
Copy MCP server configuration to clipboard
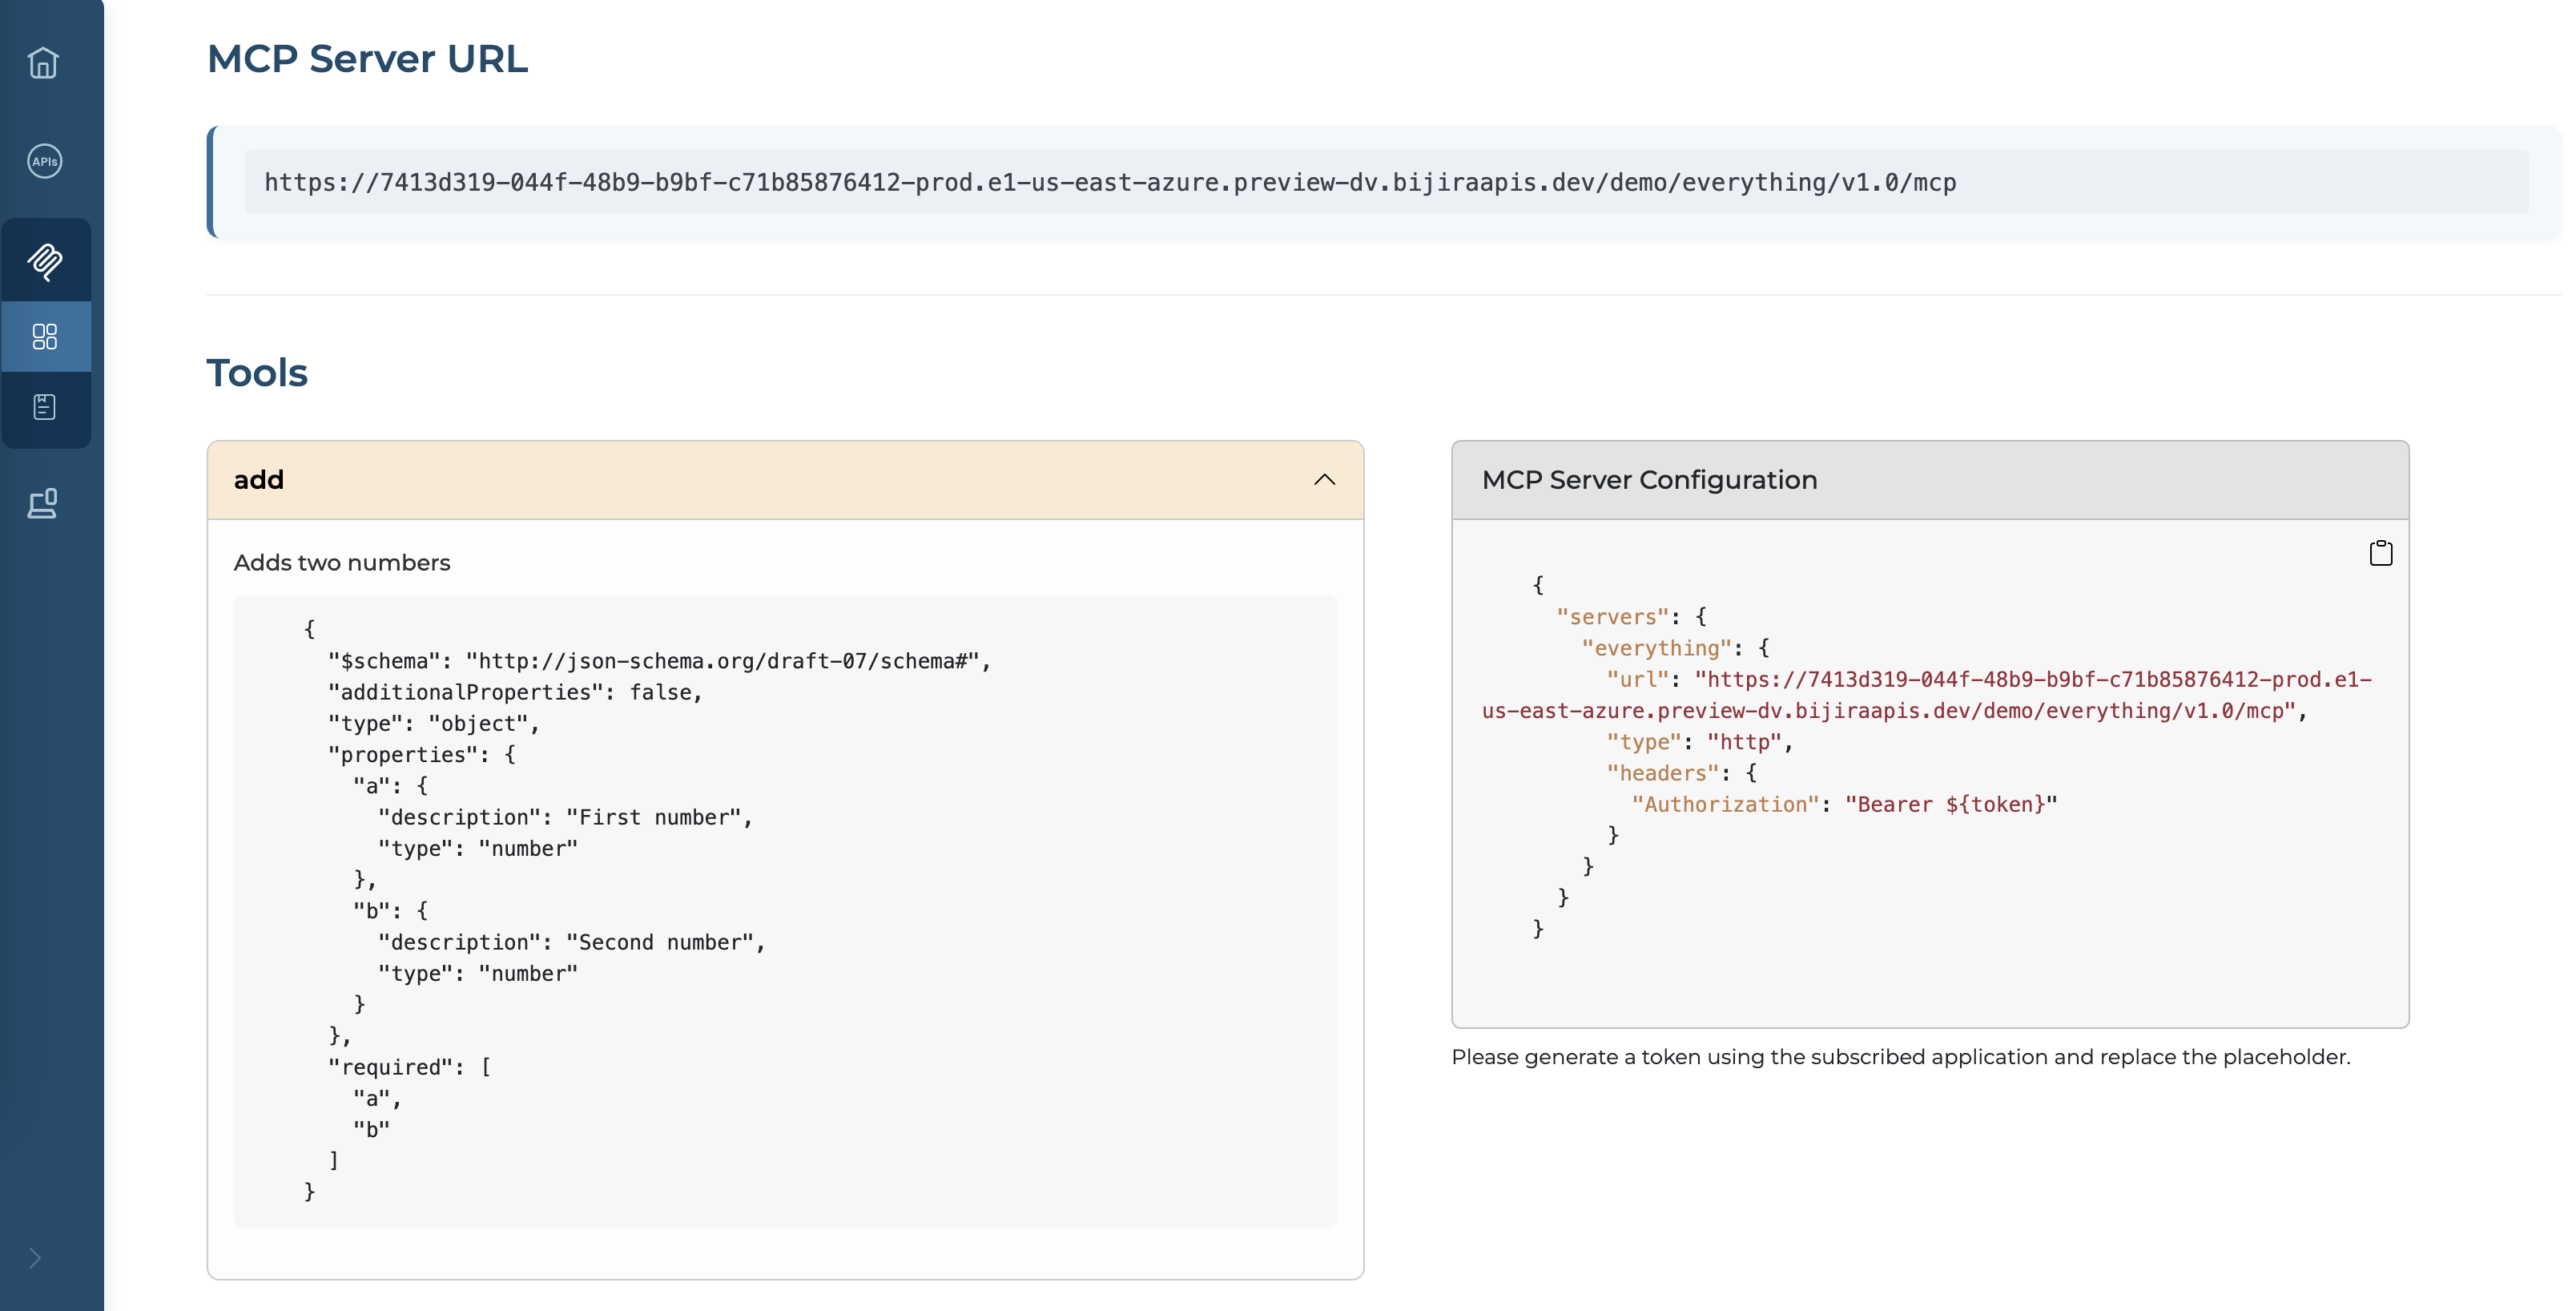click(2380, 554)
